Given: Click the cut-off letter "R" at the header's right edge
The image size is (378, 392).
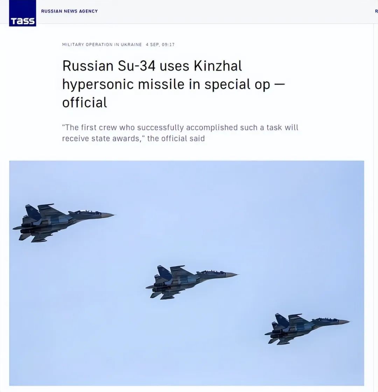Looking at the screenshot, I should tap(376, 11).
